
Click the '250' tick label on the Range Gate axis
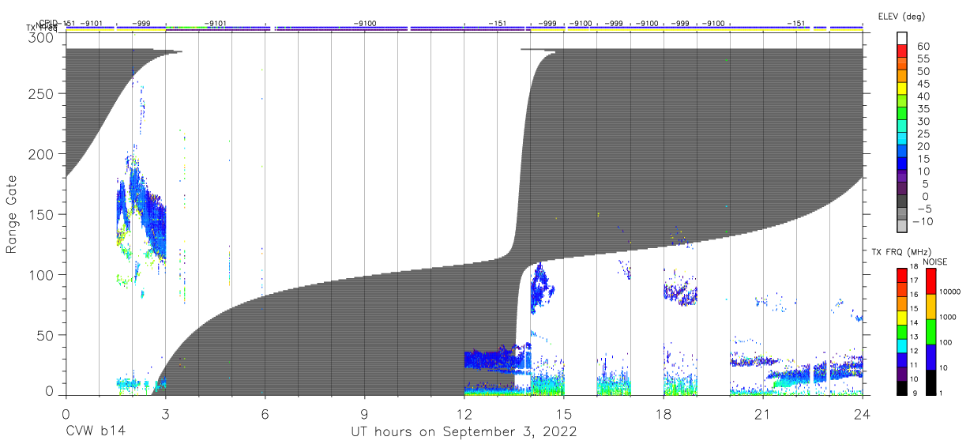(x=42, y=94)
